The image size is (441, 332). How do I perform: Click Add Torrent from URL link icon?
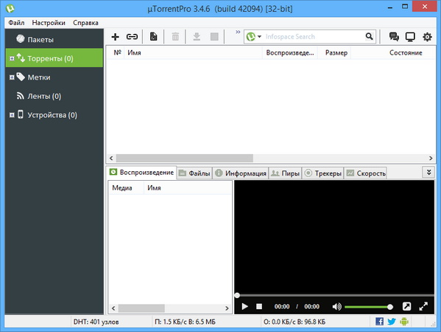click(x=132, y=37)
